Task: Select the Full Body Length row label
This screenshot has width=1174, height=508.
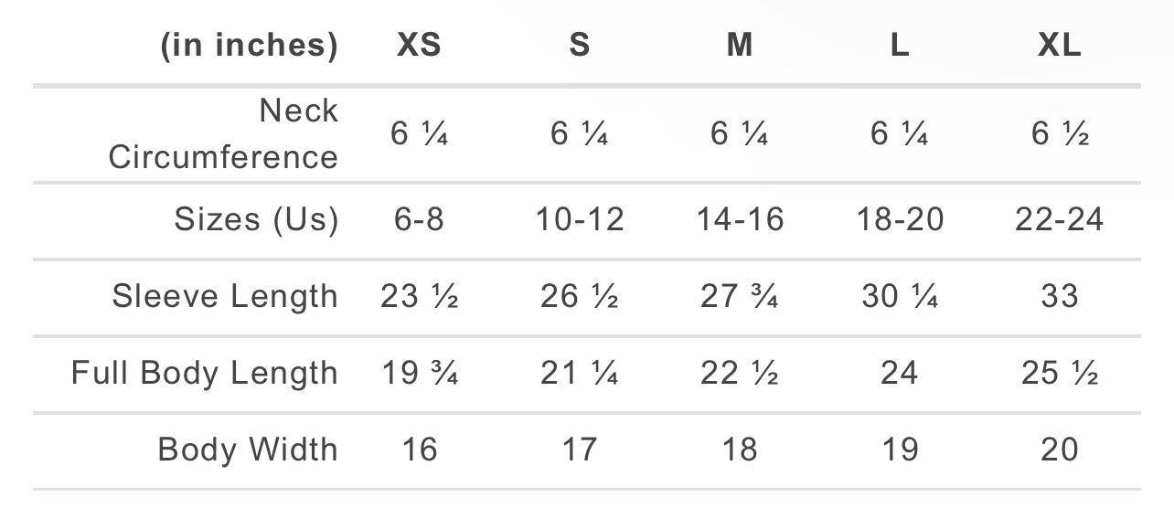Action: (x=205, y=374)
